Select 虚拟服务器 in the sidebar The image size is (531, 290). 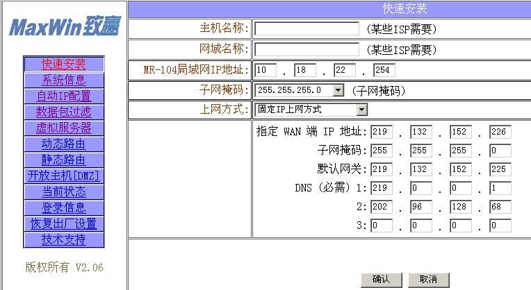click(63, 128)
